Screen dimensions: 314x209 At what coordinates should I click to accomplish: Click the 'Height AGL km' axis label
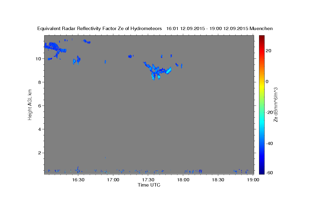(x=30, y=105)
